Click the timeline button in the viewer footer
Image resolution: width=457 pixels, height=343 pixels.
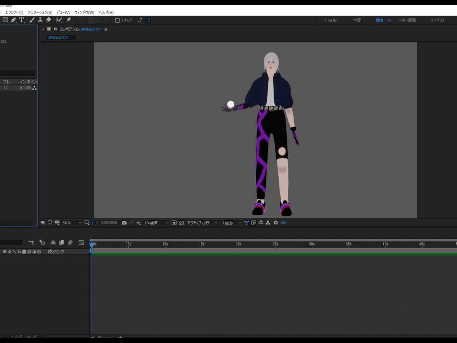261,223
